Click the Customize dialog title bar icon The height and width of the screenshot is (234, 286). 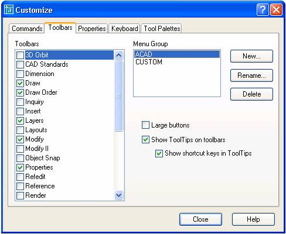(9, 9)
